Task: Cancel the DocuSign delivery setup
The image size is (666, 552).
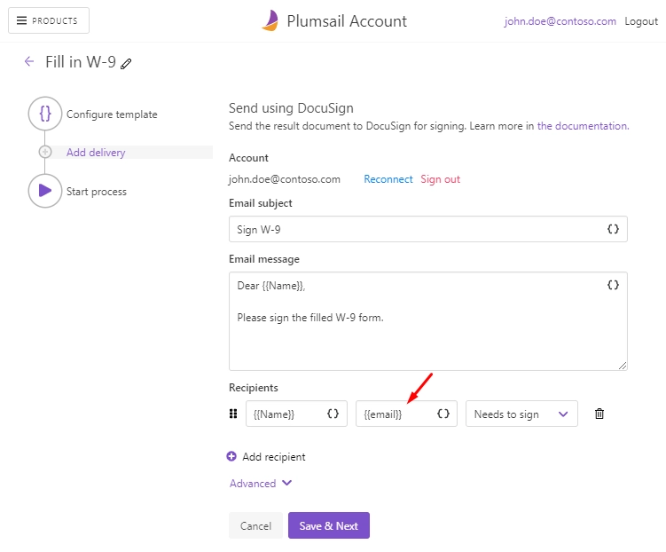Action: click(255, 525)
